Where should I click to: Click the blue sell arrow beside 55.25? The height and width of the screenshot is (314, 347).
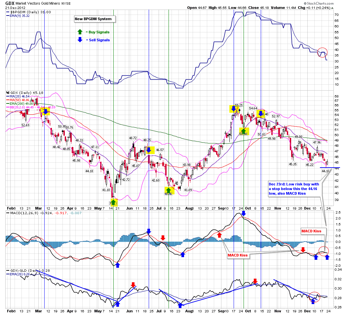pos(233,109)
